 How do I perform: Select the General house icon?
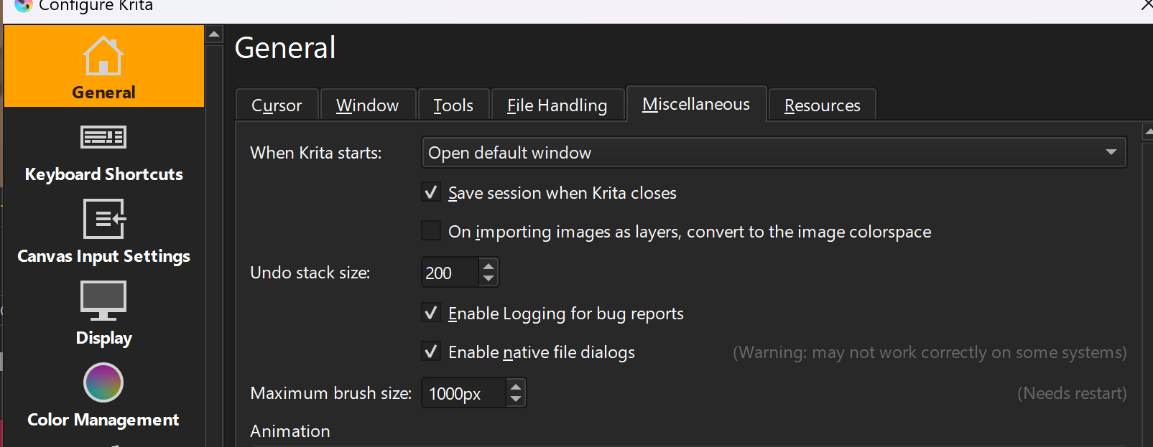[103, 55]
